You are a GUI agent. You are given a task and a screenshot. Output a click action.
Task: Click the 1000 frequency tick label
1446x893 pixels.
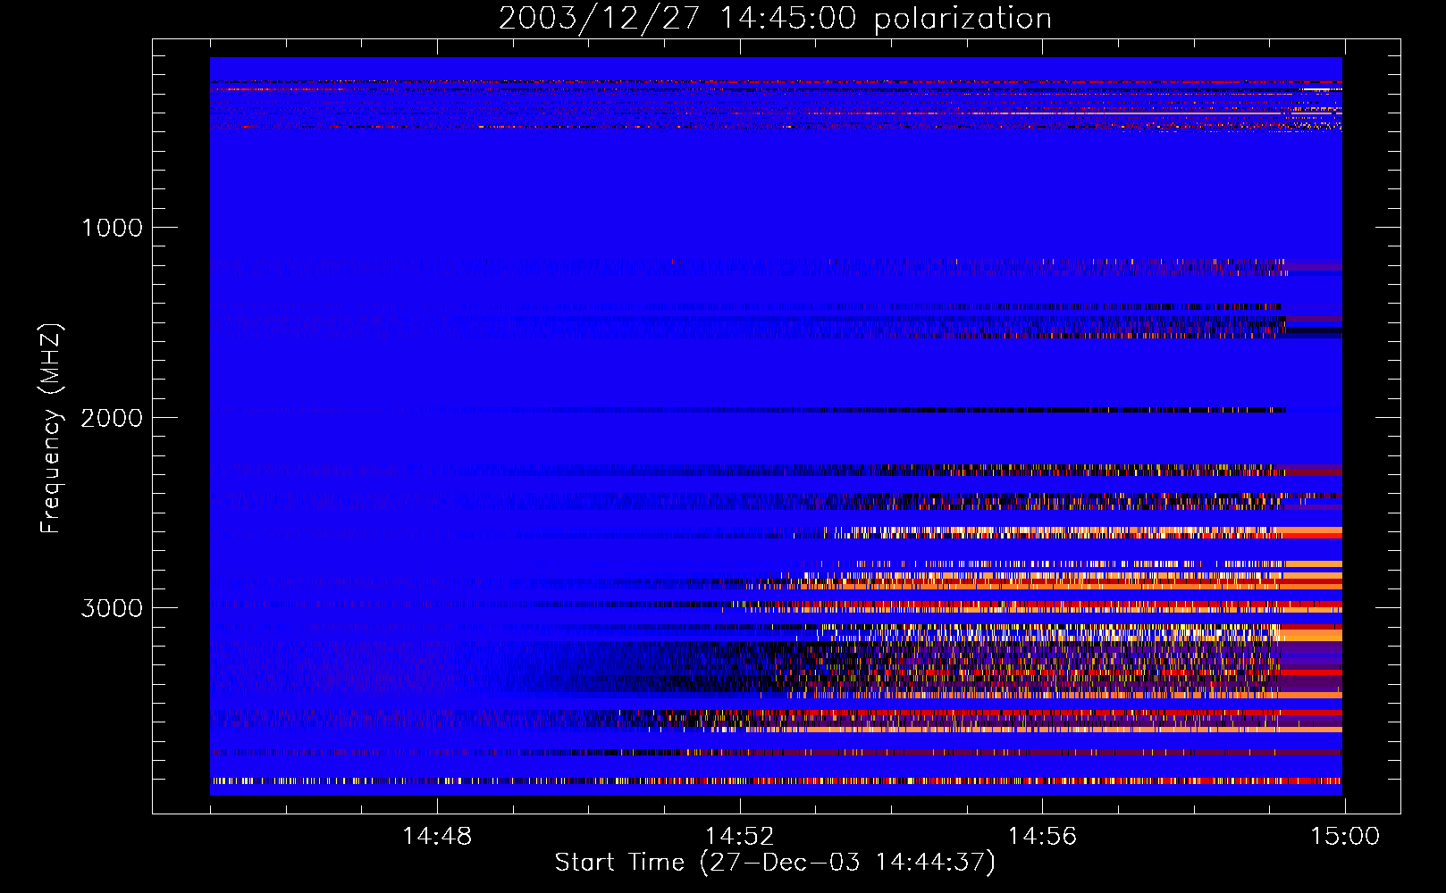(112, 228)
